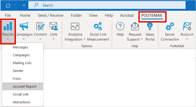Click into the Search field
196x107 pixels.
[x=107, y=5]
